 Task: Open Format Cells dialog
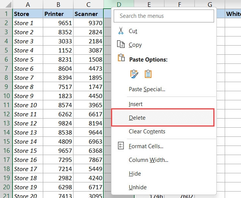coord(164,146)
